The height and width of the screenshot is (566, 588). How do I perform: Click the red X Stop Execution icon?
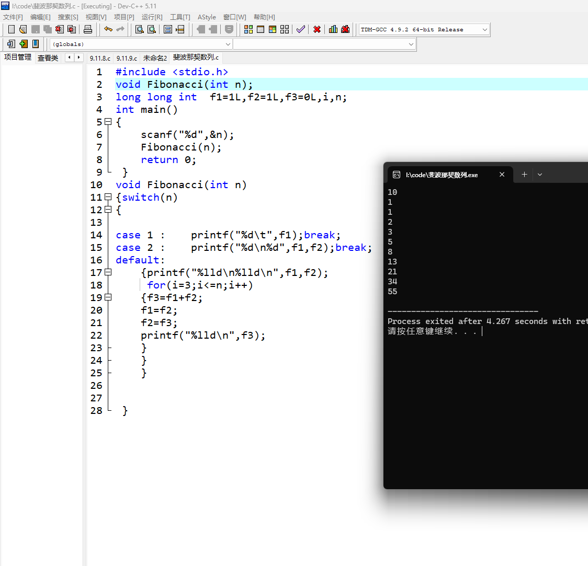point(317,29)
